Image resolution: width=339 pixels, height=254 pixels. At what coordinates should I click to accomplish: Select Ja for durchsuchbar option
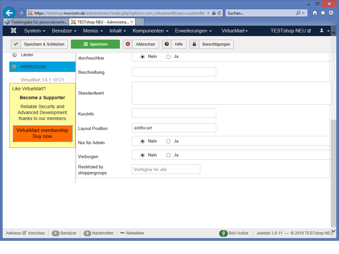169,57
